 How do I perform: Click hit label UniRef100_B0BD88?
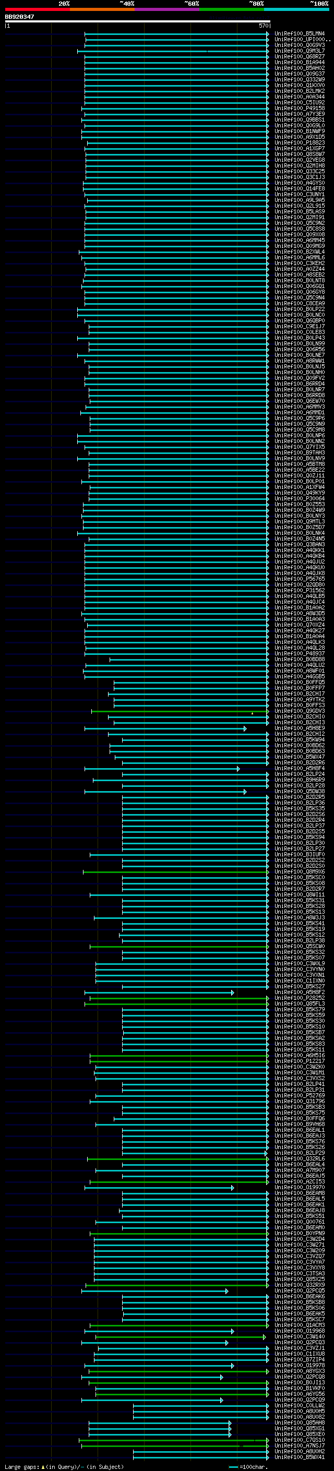[299, 660]
